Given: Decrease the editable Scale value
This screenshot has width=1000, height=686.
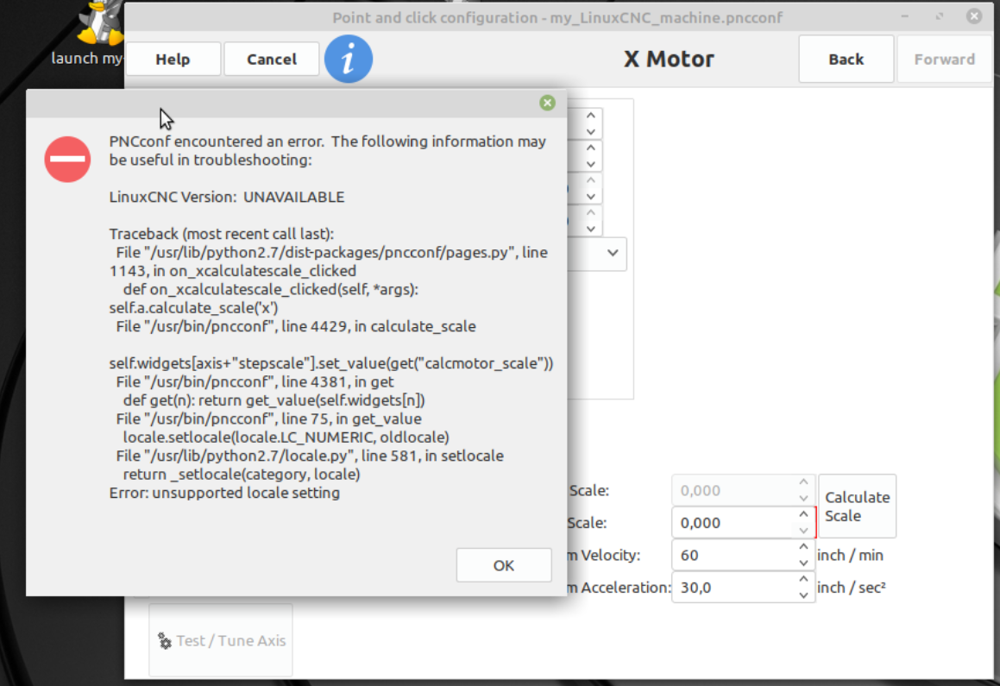Looking at the screenshot, I should tap(803, 531).
